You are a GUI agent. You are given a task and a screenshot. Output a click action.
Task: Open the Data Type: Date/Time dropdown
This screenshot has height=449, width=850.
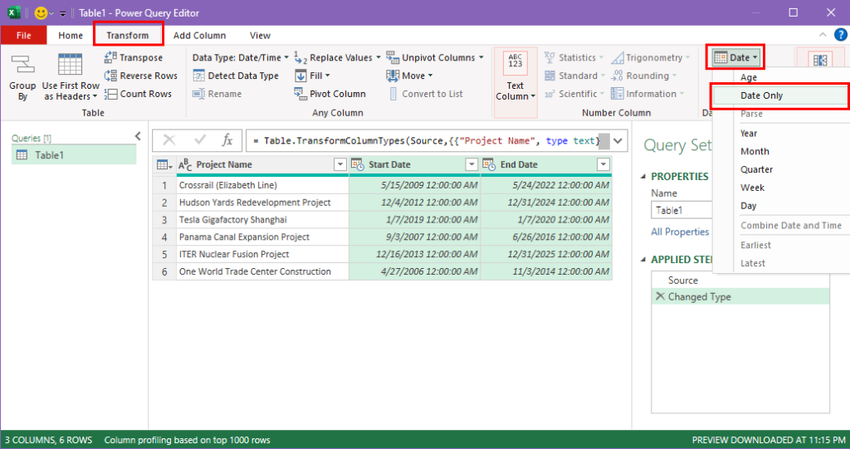click(x=240, y=57)
